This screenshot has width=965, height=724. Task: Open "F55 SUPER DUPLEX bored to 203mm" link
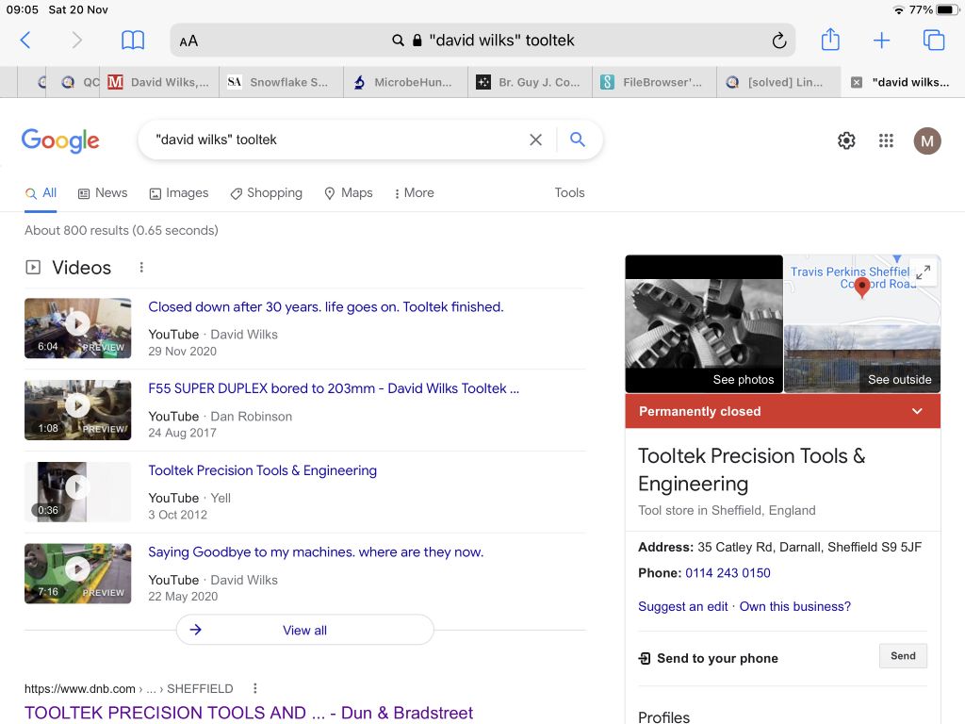(x=334, y=388)
